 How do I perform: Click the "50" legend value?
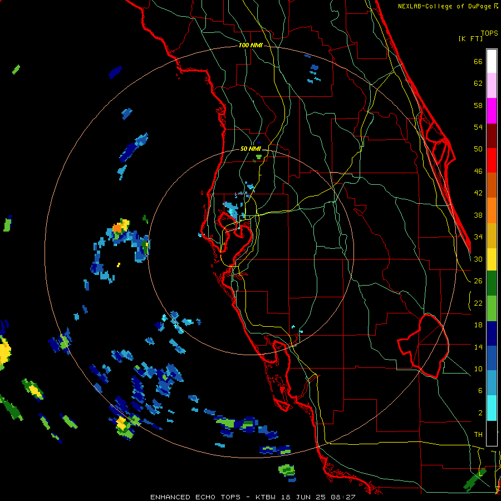pos(478,149)
